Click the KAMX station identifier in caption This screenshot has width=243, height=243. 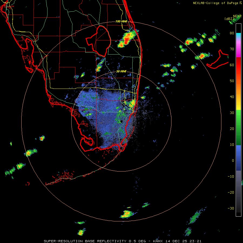pos(158,241)
